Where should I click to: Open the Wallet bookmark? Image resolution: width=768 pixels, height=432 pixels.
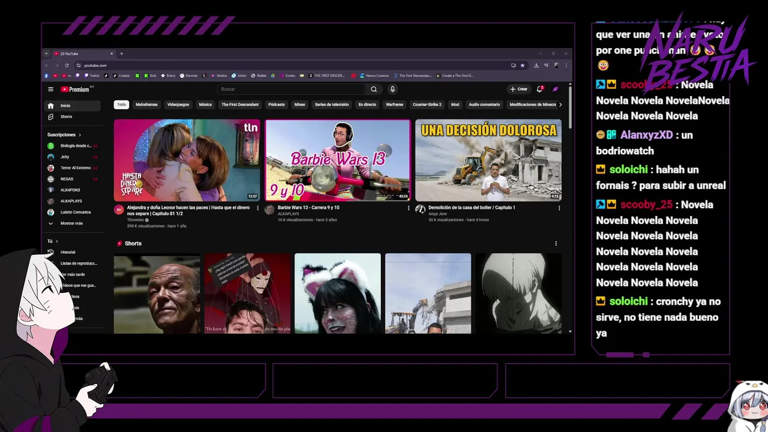pos(259,76)
